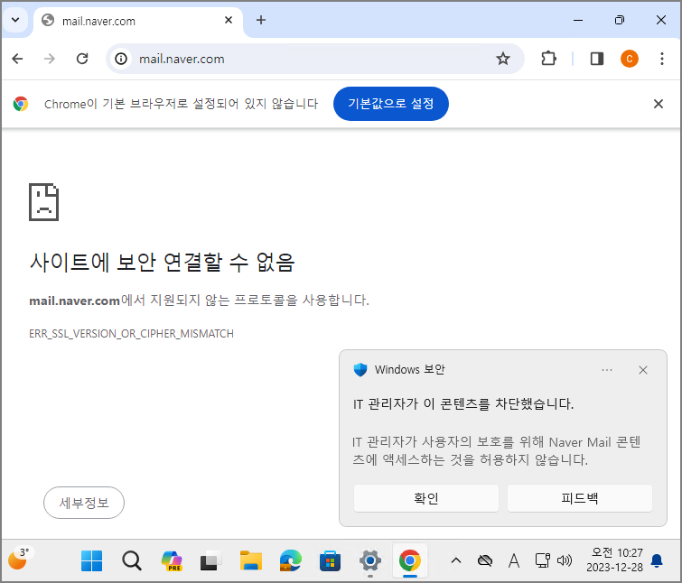This screenshot has height=583, width=682.
Task: Go forward to next page
Action: [50, 59]
